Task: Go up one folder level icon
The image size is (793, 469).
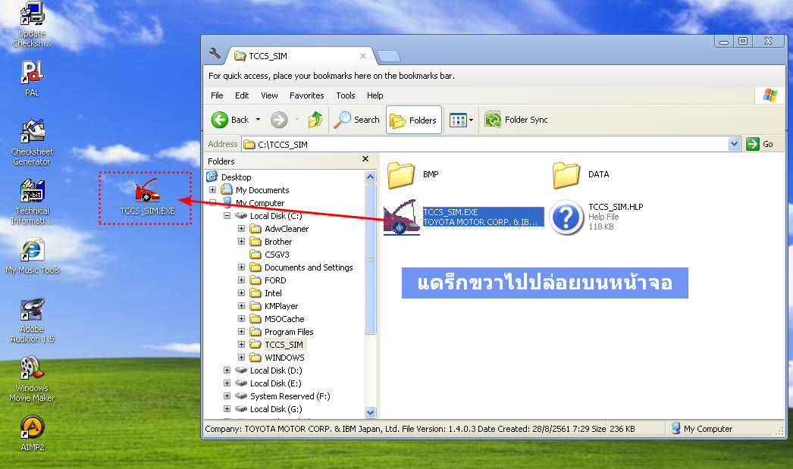Action: (315, 120)
